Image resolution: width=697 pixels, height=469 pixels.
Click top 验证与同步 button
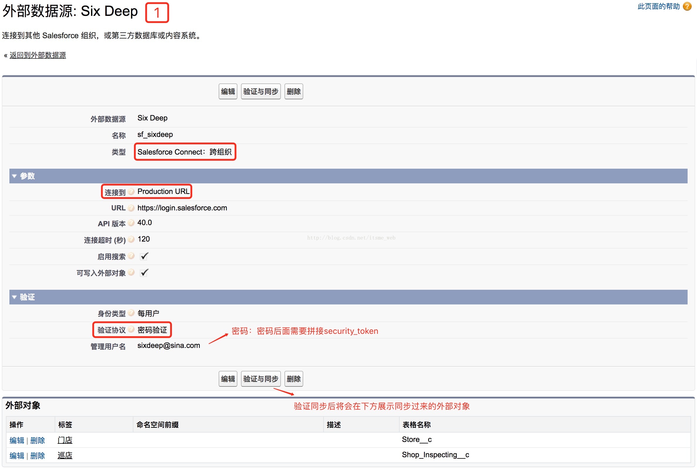(260, 91)
